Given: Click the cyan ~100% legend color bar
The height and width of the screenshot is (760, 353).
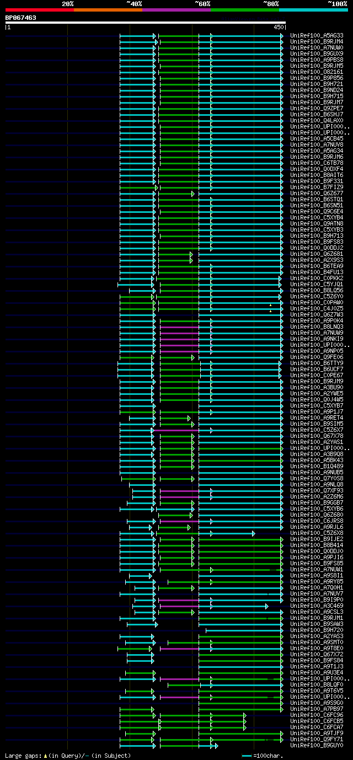Looking at the screenshot, I should [x=313, y=9].
